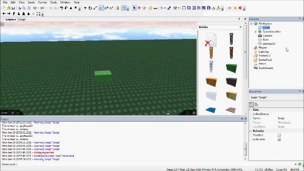Select the arrow pointer tool with blue highlight
Image resolution: width=304 pixels, height=171 pixels.
[x=134, y=8]
